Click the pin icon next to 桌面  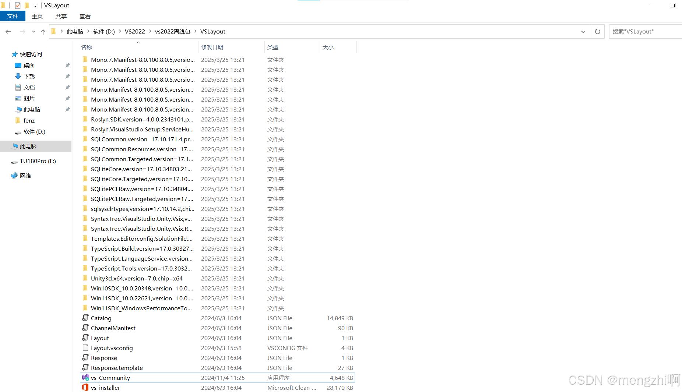pyautogui.click(x=67, y=65)
